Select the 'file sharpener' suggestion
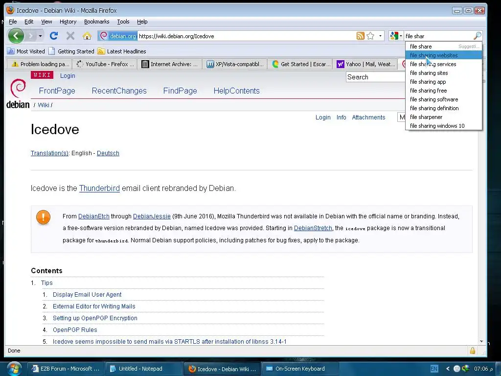Viewport: 501px width, 376px height. [x=443, y=117]
